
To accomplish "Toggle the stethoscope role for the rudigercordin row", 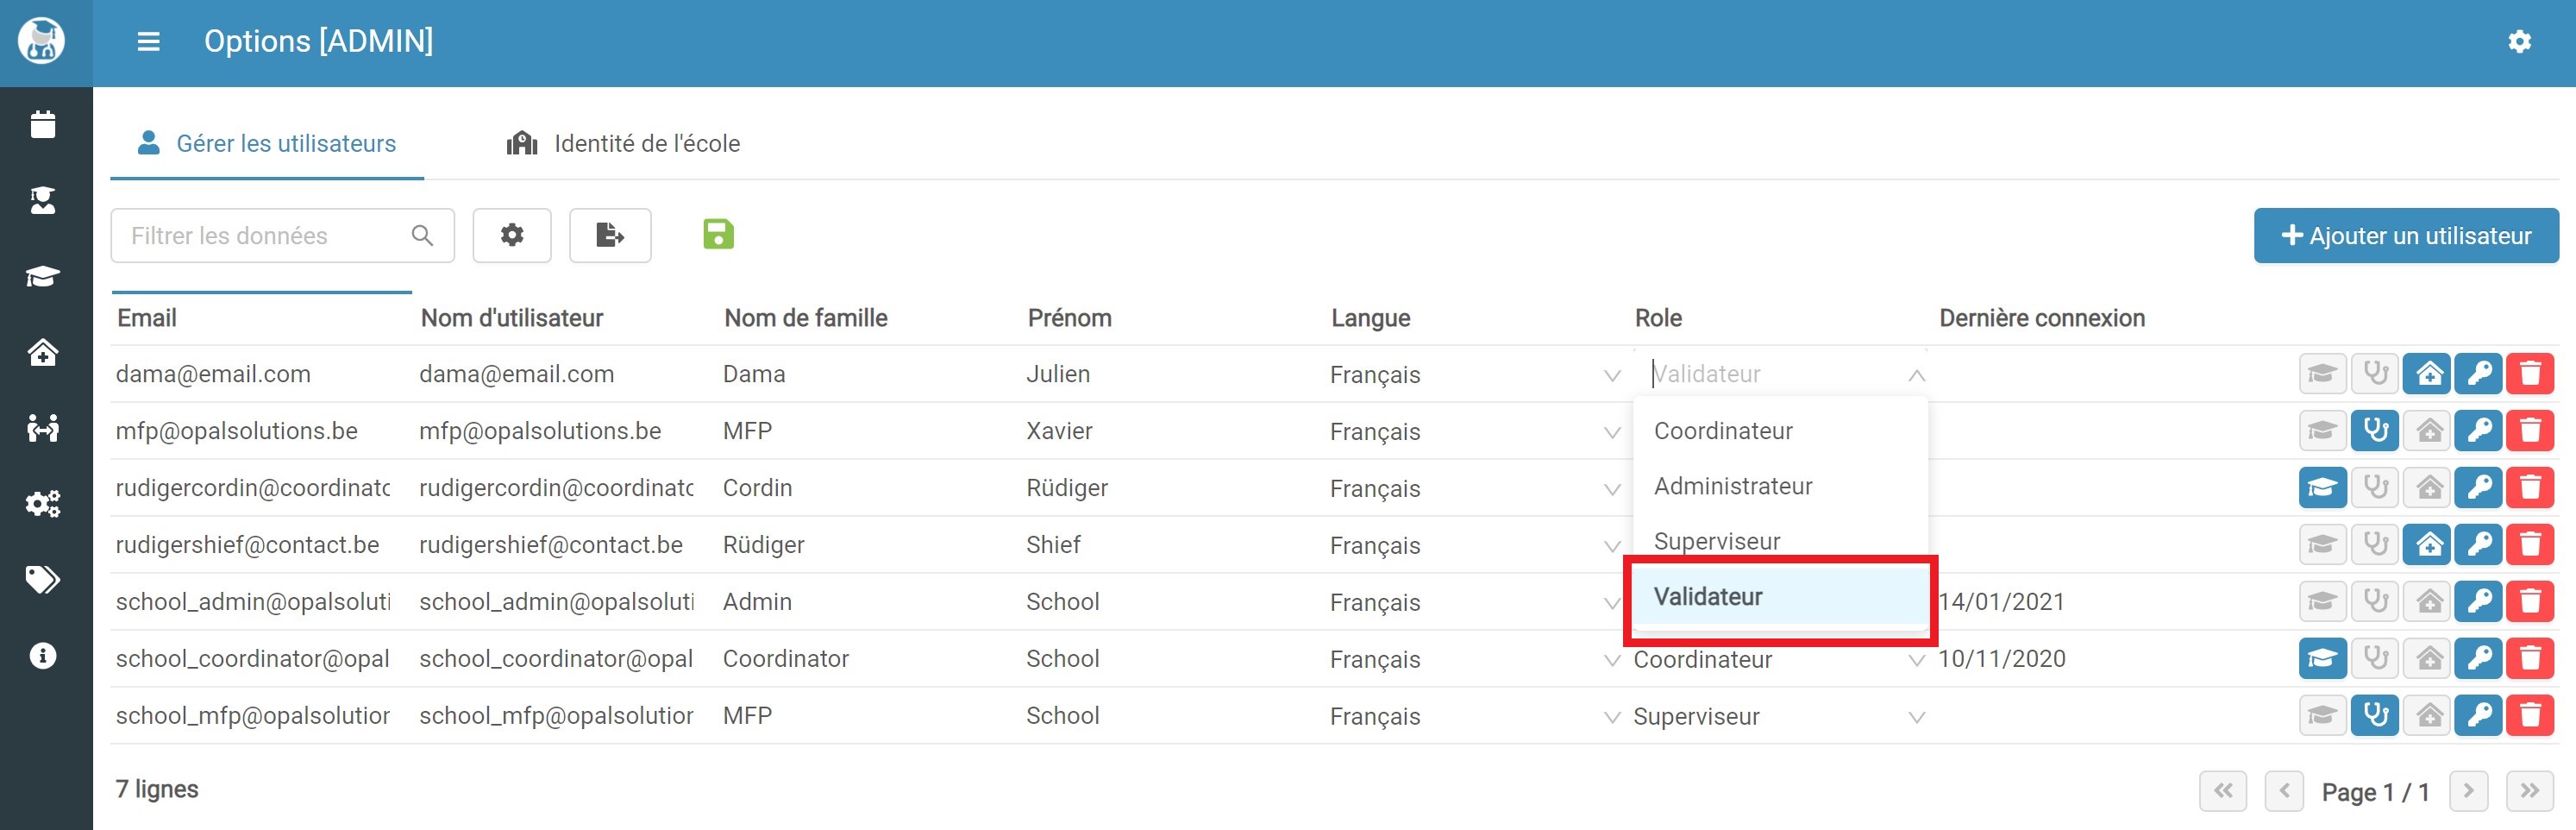I will point(2375,488).
